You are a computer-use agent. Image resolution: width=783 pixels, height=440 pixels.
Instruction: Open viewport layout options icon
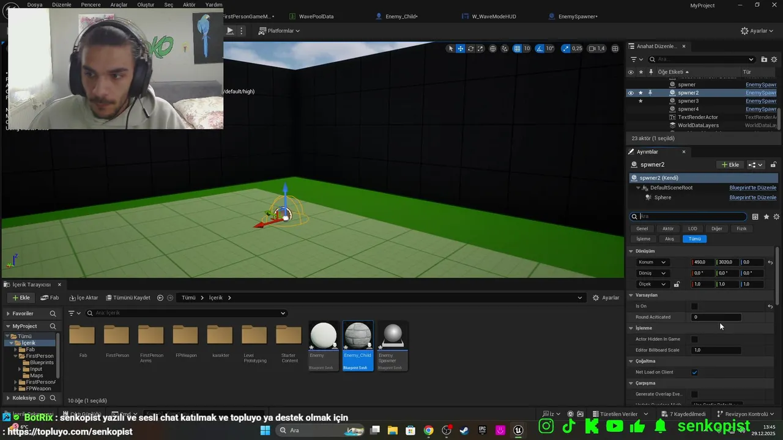[615, 48]
